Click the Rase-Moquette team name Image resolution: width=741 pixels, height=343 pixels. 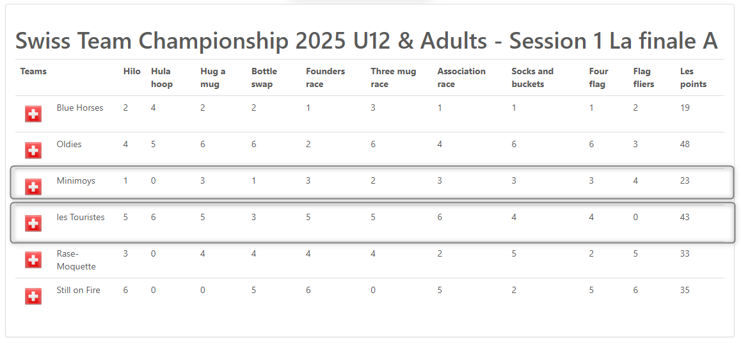point(76,260)
